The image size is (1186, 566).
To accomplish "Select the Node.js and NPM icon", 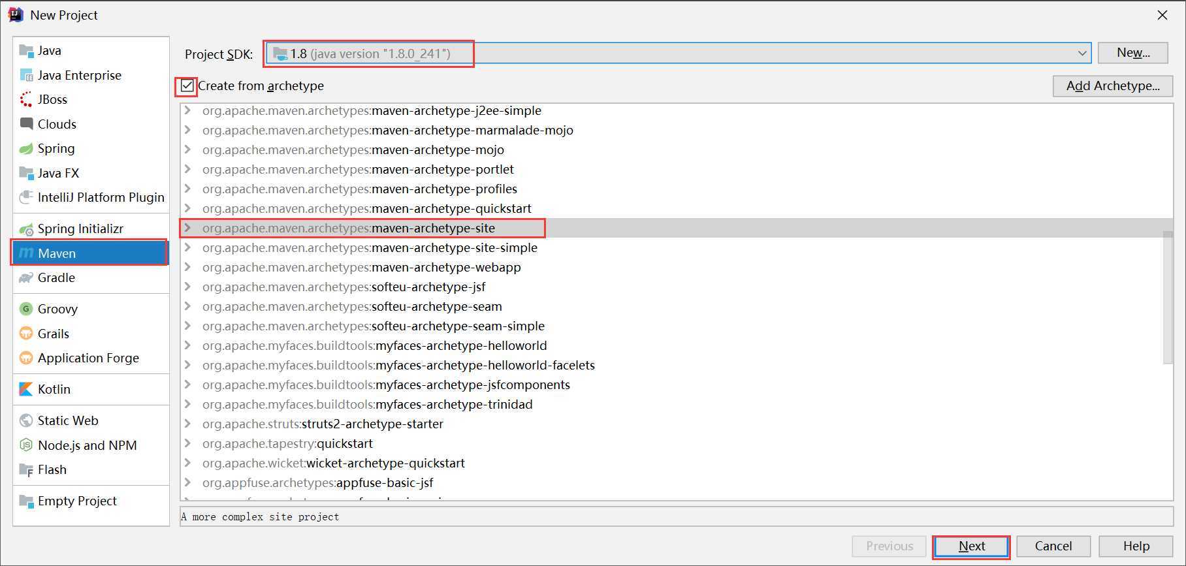I will coord(26,445).
